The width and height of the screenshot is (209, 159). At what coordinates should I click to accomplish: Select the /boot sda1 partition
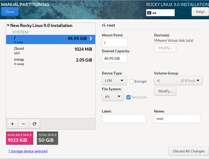click(x=51, y=50)
